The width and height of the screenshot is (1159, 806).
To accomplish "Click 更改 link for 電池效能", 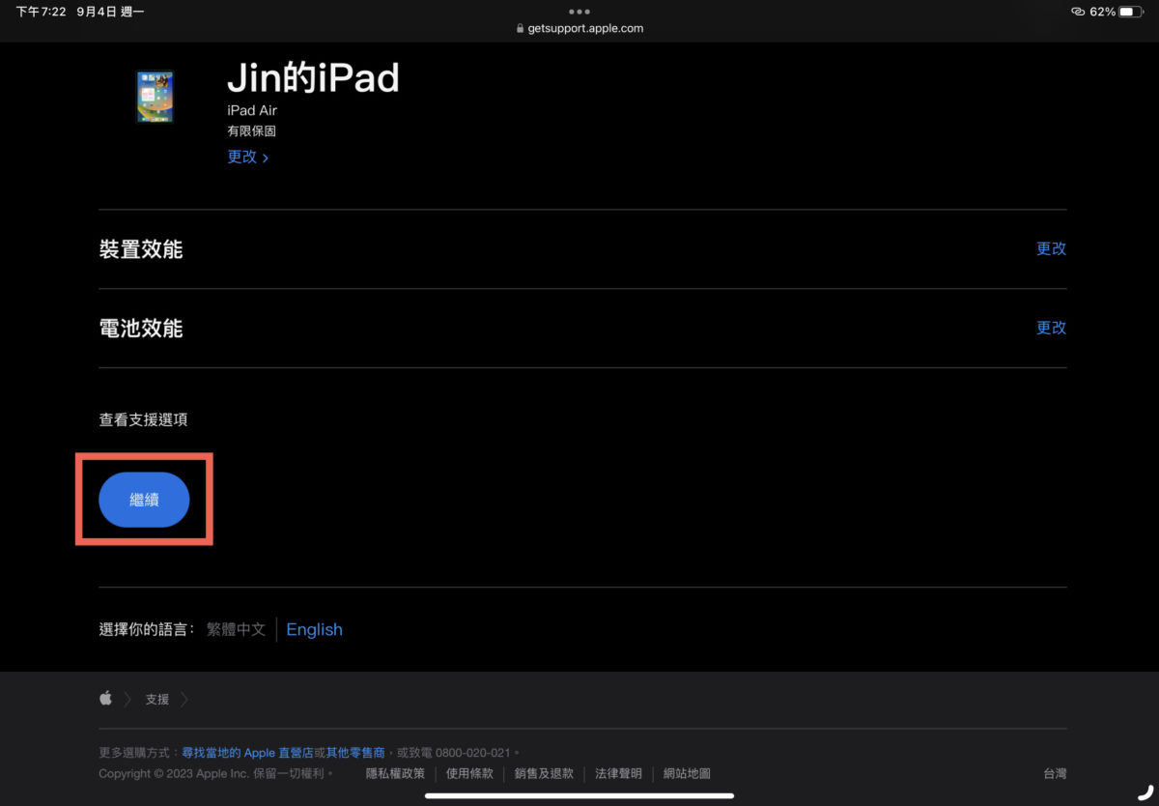I will tap(1051, 328).
